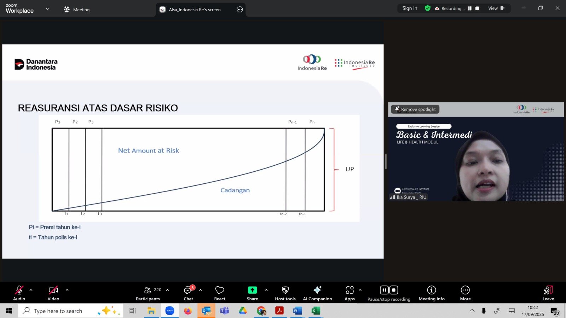Select Alsa_Indonesia Re's screen tab
Image resolution: width=566 pixels, height=318 pixels.
[x=195, y=10]
